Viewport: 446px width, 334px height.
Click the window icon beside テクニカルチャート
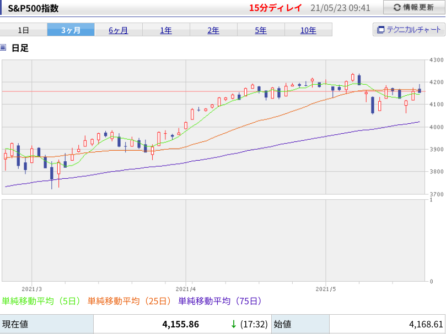(x=380, y=30)
